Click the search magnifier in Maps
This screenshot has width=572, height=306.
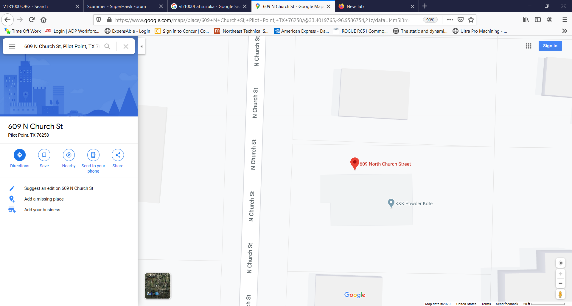[x=107, y=46]
